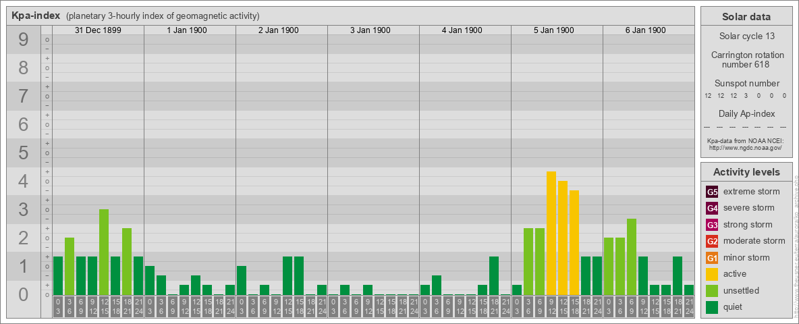Click the 'Activity levels' panel heading
The image size is (799, 324).
(746, 172)
